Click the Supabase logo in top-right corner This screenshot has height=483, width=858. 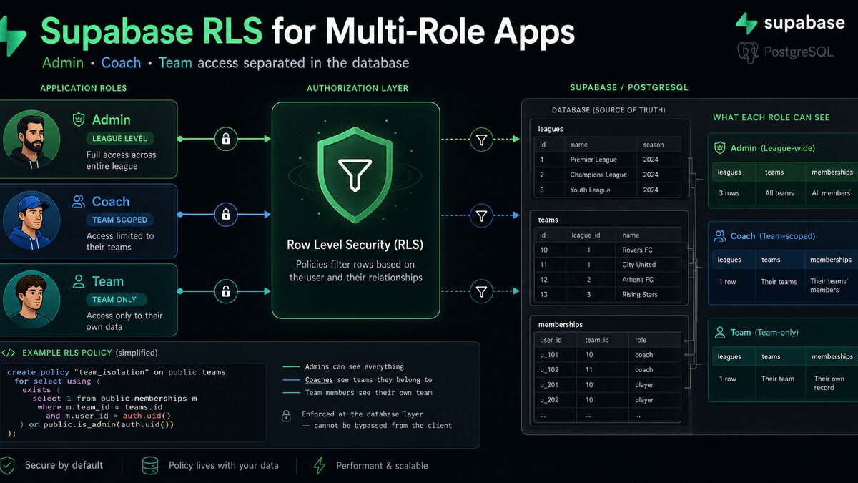point(791,23)
